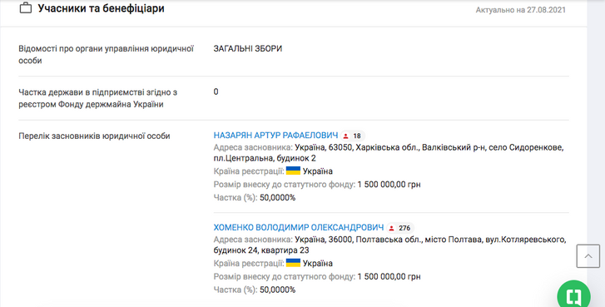605x307 pixels.
Task: Select Хоменко's address in місто Полтава
Action: click(x=389, y=245)
